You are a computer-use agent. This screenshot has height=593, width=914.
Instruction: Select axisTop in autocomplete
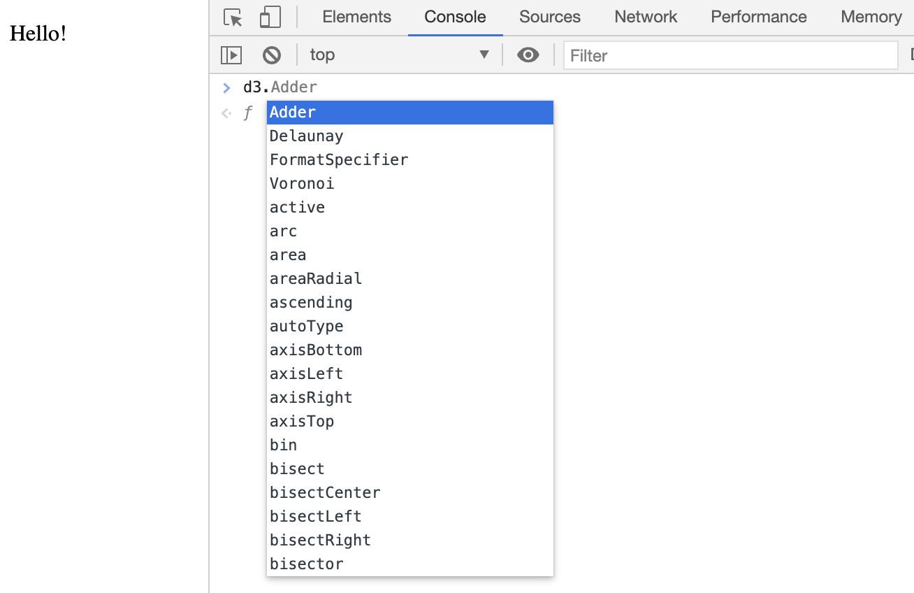410,422
